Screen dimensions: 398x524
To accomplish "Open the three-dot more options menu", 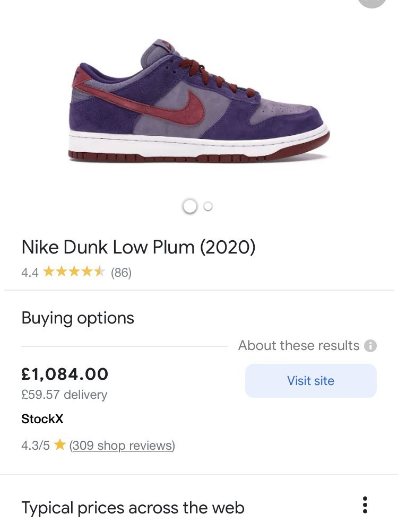I will pyautogui.click(x=365, y=505).
